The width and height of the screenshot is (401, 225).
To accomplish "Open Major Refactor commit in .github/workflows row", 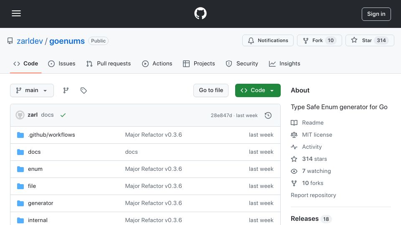I will [x=153, y=135].
